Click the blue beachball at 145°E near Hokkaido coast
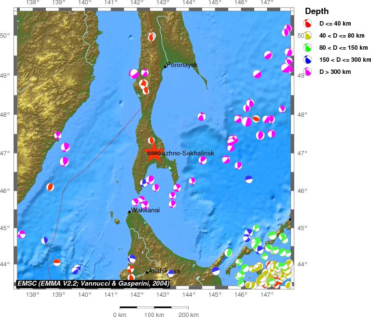The height and width of the screenshot is (317, 371). 216,271
